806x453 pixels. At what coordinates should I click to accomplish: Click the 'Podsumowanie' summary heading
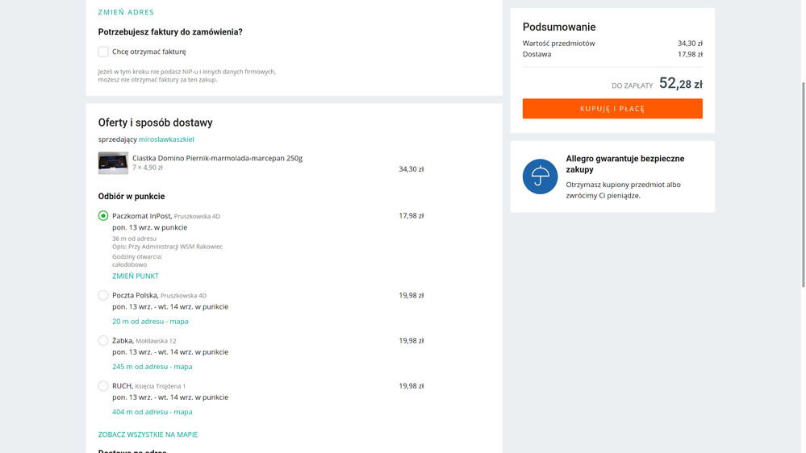pos(559,27)
